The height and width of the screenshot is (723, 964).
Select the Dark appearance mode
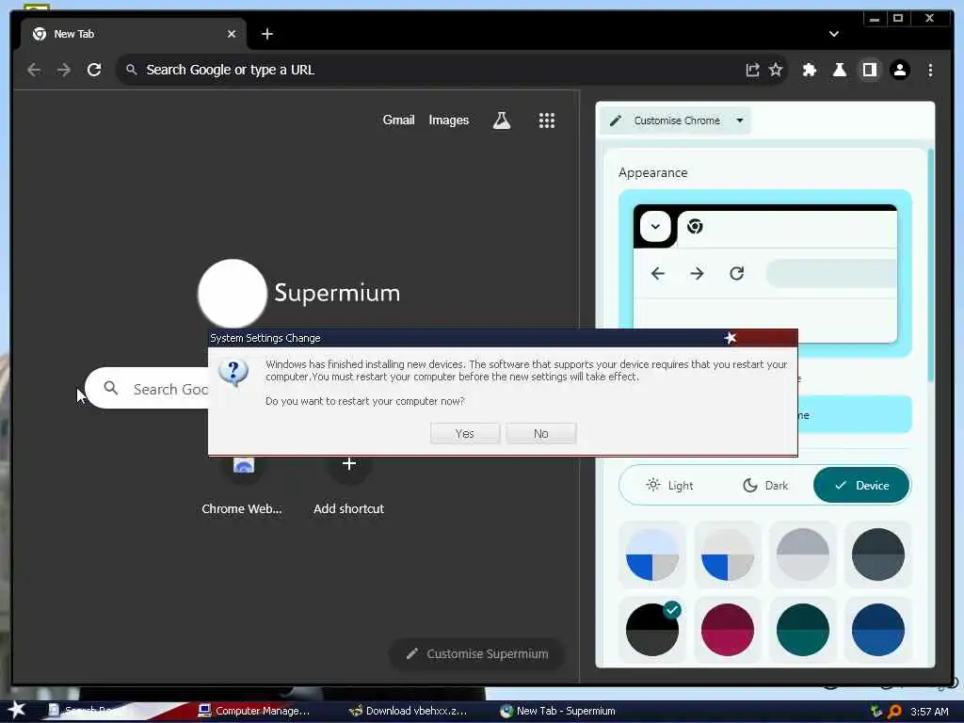click(765, 486)
